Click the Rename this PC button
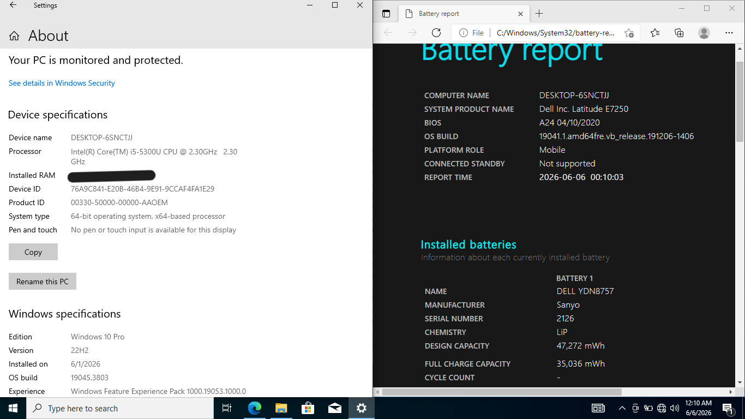 point(43,282)
